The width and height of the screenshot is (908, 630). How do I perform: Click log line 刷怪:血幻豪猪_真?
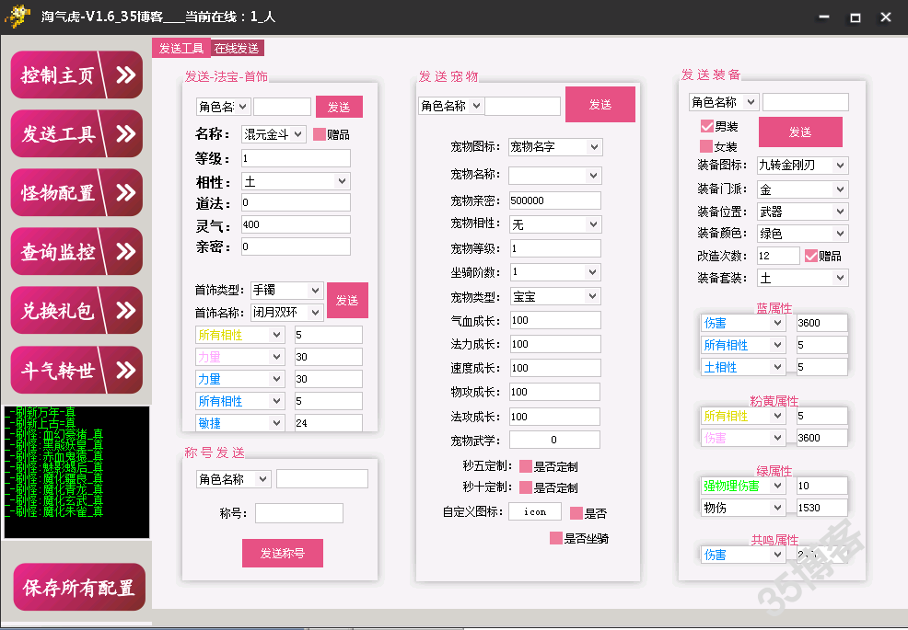53,434
